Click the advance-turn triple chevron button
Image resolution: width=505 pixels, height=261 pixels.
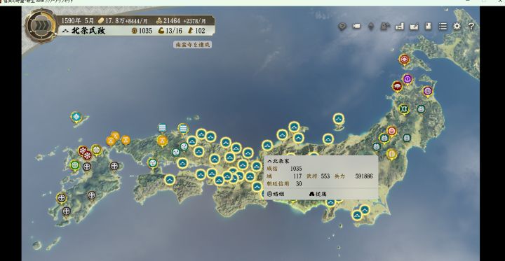(x=41, y=26)
